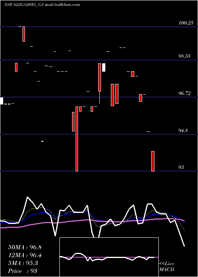Click the white candle near 98.58 line
The image size is (198, 277).
tap(104, 67)
